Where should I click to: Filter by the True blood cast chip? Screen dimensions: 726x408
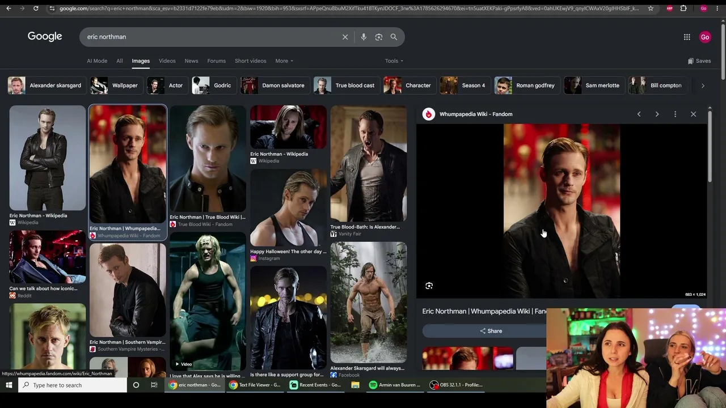(347, 86)
